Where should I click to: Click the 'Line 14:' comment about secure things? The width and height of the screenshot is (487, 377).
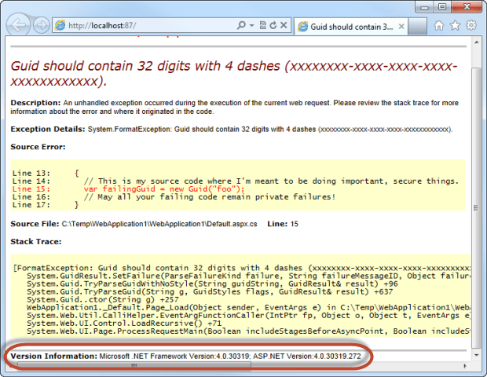coord(236,181)
